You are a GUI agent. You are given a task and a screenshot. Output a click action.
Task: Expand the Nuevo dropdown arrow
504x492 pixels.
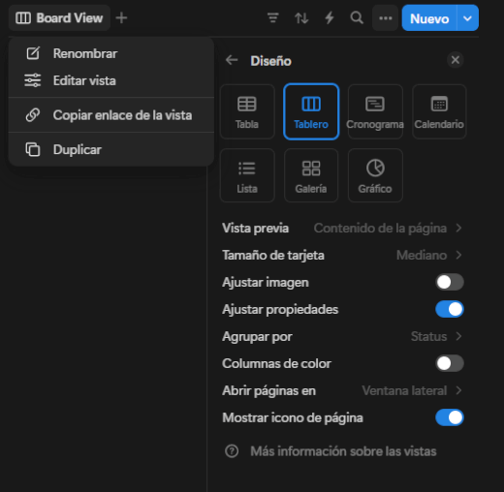(467, 18)
